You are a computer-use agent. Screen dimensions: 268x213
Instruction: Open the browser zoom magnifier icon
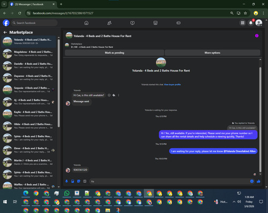232,13
